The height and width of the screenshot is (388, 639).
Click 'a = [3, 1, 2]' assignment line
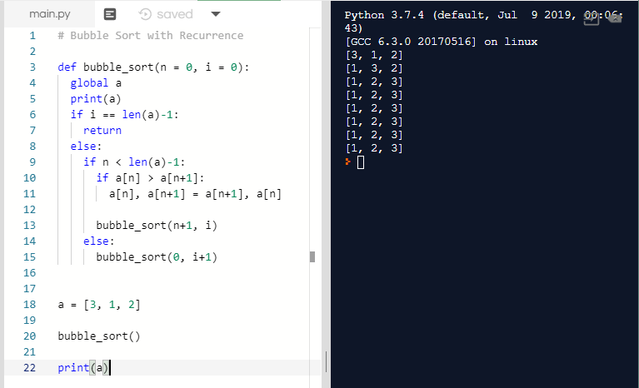pos(99,305)
